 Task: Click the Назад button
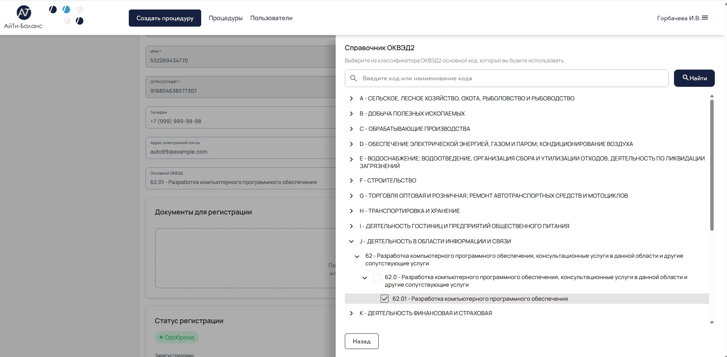click(x=362, y=341)
